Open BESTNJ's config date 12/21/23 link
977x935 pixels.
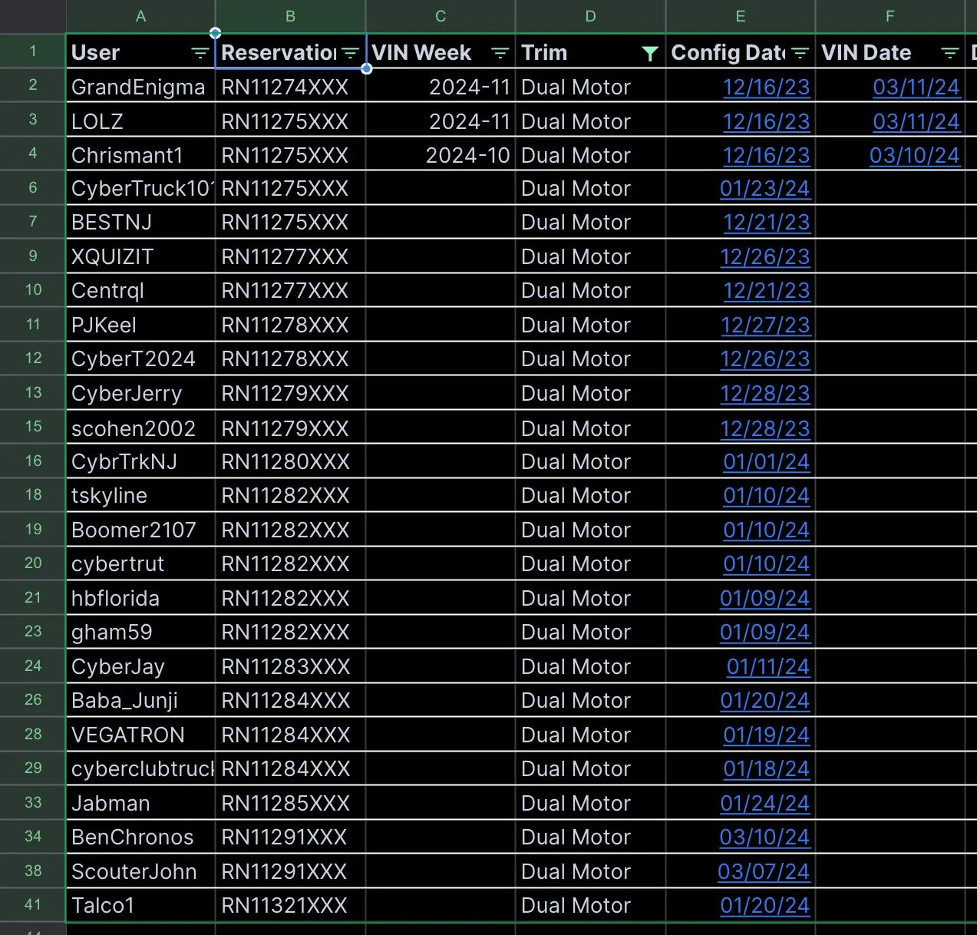click(x=766, y=223)
